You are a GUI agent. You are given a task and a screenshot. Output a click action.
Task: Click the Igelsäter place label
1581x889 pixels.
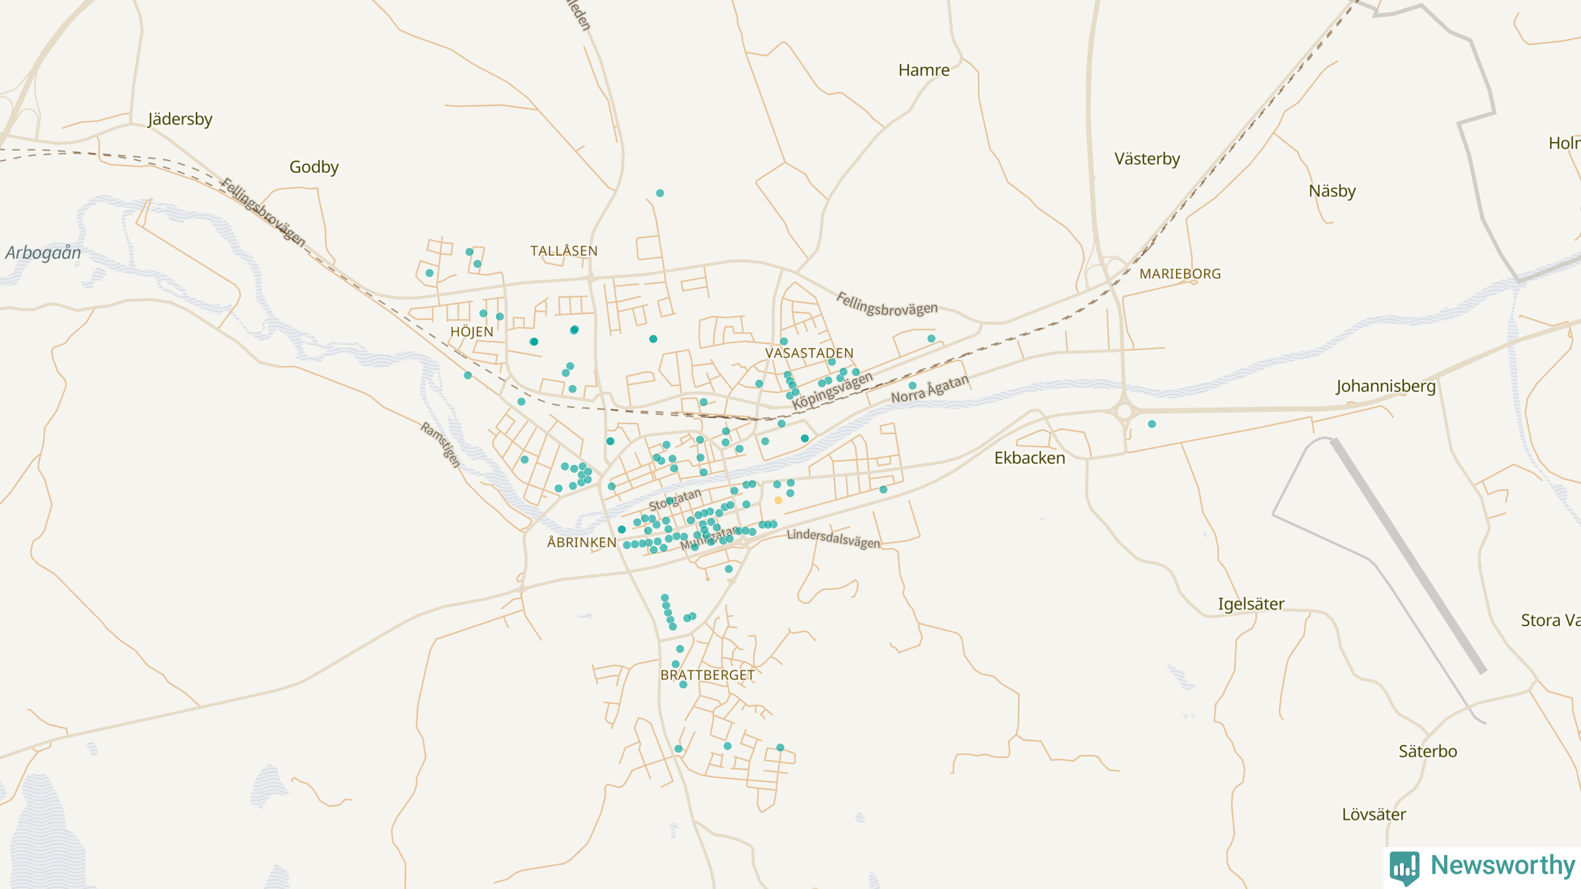(x=1251, y=604)
